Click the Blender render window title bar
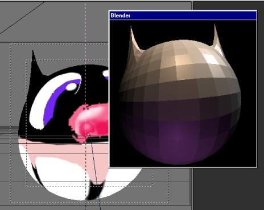264x210 pixels. 183,15
